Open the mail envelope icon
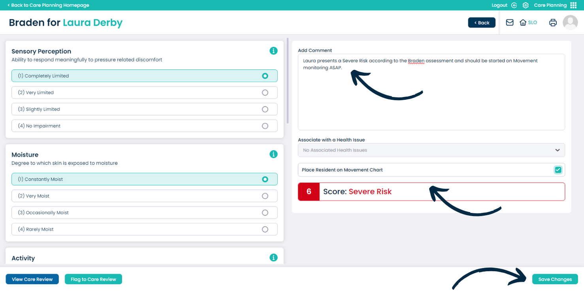This screenshot has width=584, height=291. (x=510, y=22)
